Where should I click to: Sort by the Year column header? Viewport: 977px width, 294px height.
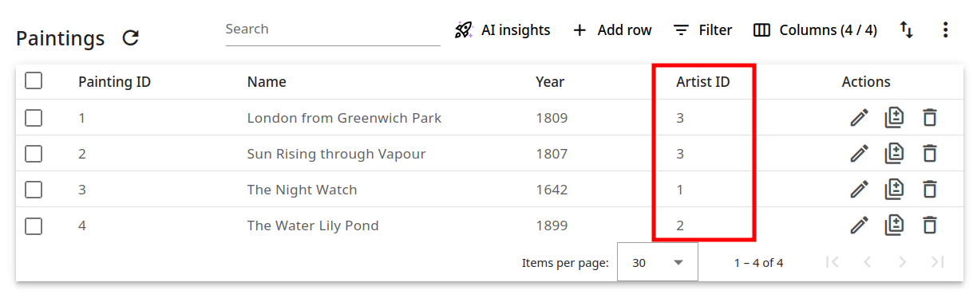[550, 81]
